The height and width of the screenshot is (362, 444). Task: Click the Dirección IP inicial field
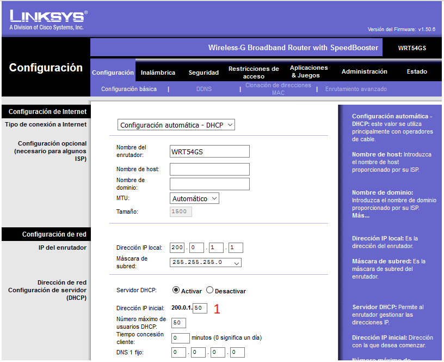pyautogui.click(x=200, y=308)
